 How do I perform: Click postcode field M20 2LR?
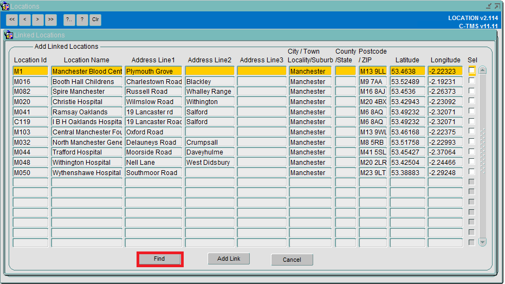pos(373,162)
